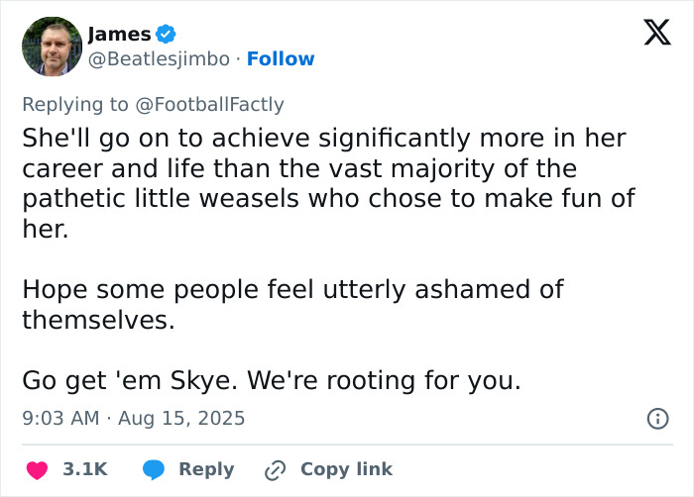Click the chain link copy icon
The image size is (694, 497).
[275, 469]
